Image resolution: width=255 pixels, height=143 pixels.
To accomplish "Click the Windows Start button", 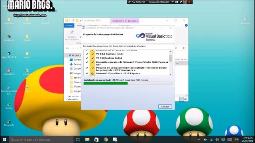I will point(4,139).
